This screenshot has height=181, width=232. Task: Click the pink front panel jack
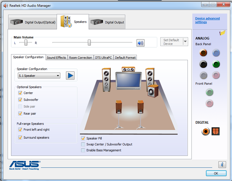210,103
